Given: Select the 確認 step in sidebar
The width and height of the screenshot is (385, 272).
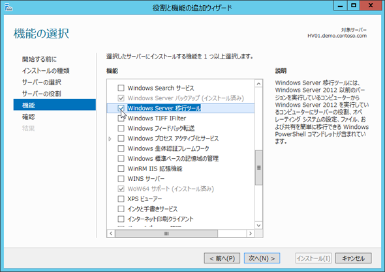Looking at the screenshot, I should coord(29,116).
